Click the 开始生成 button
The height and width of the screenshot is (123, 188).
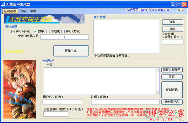click(71, 51)
